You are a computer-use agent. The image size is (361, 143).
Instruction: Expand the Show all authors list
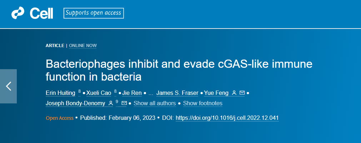click(x=155, y=103)
